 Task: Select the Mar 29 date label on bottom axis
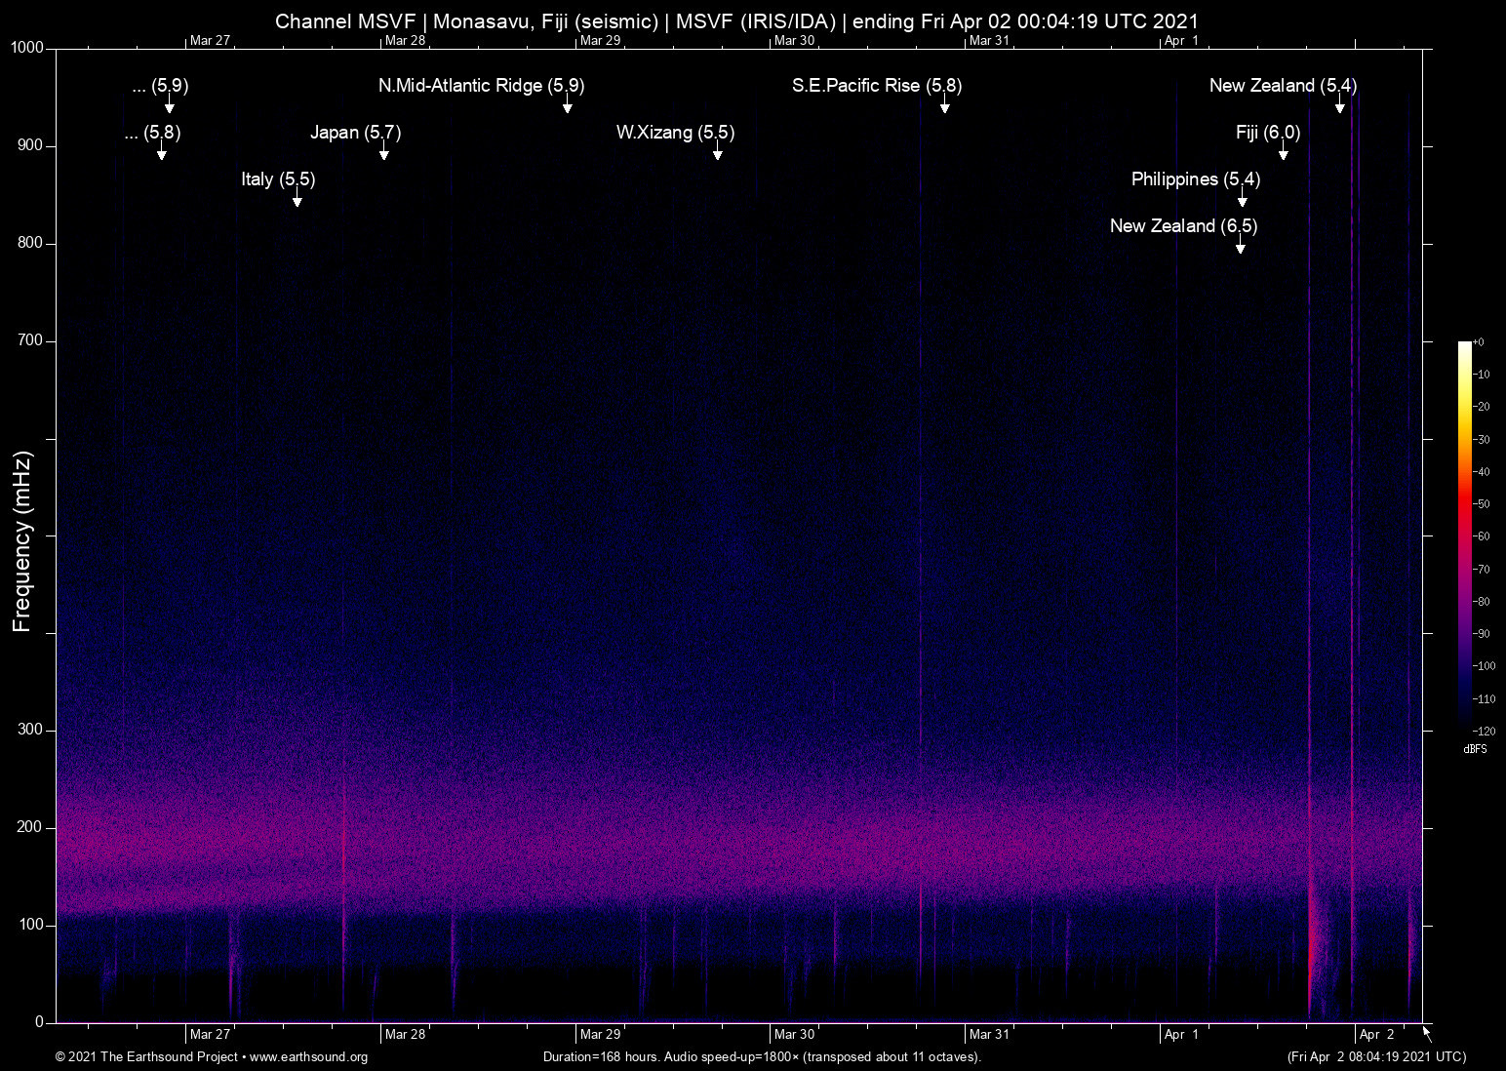[602, 1034]
